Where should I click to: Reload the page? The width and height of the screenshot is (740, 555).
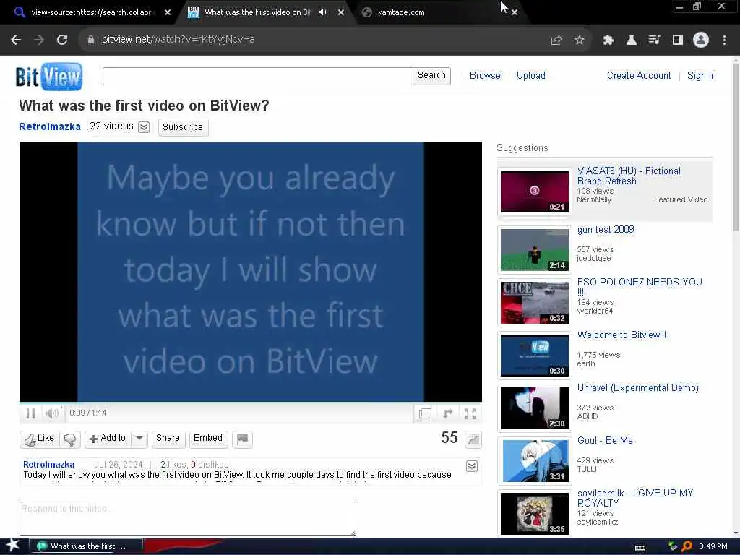pyautogui.click(x=62, y=40)
